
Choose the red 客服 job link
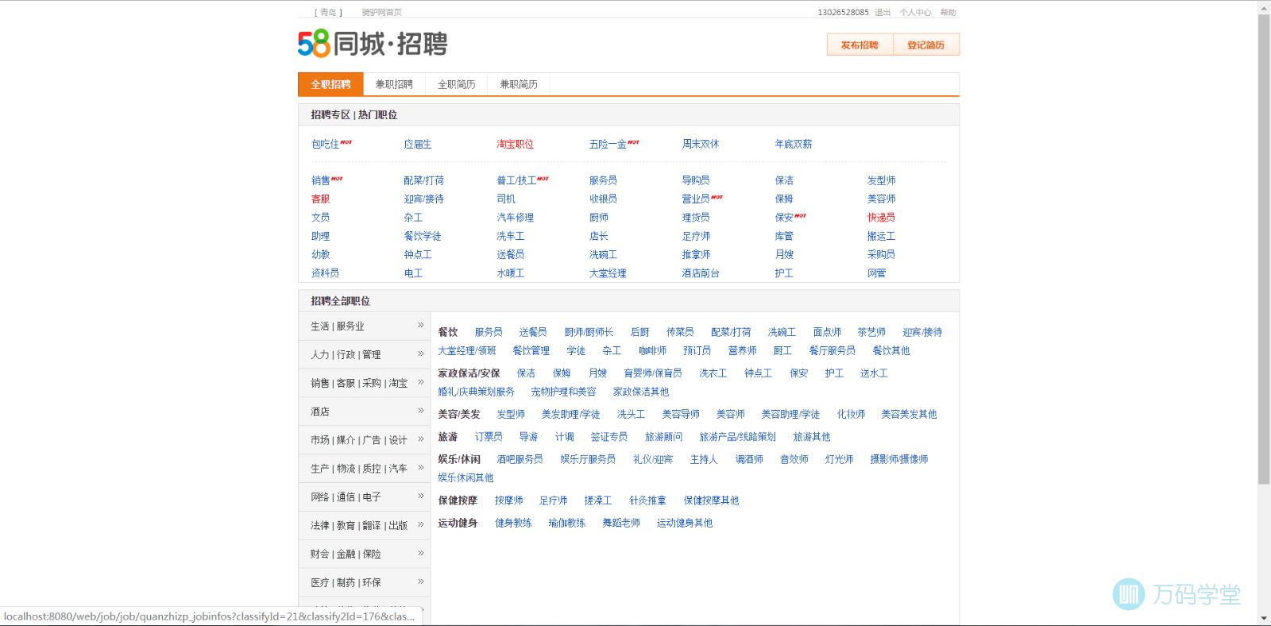click(320, 199)
